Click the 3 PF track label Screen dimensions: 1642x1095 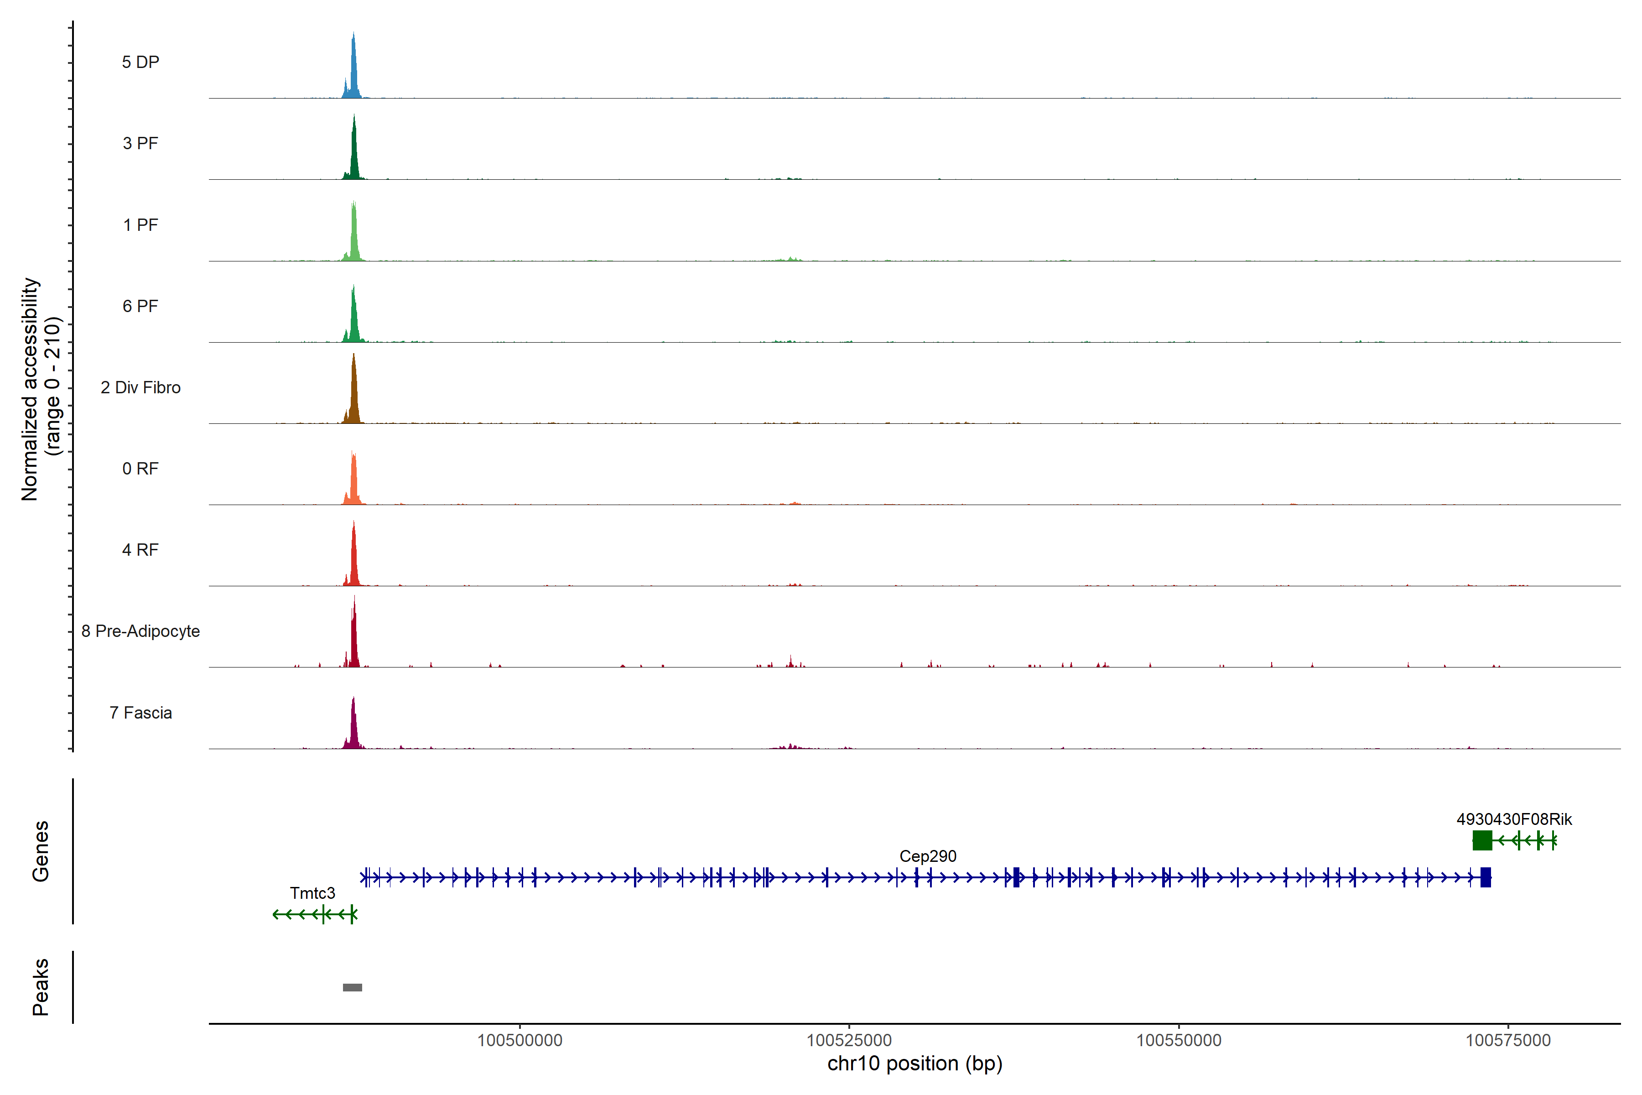[140, 143]
